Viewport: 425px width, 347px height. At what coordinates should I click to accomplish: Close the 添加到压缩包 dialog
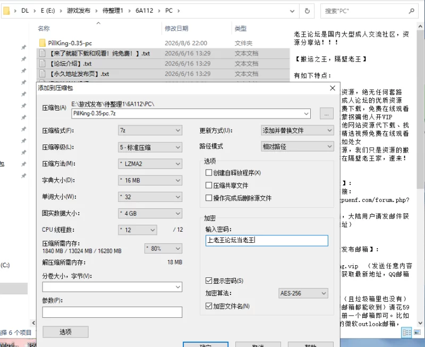pos(333,88)
